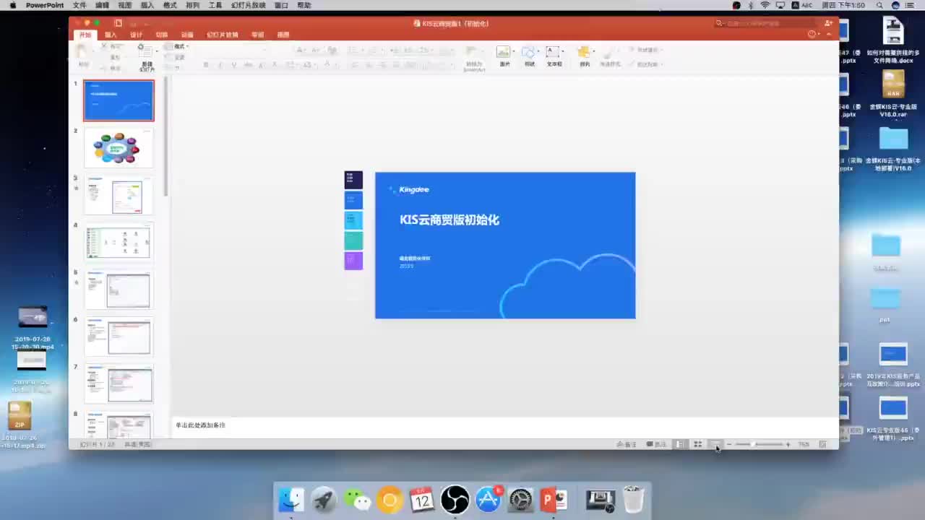Switch to the Transitions (切换) ribbon tab
The width and height of the screenshot is (925, 520).
(x=162, y=35)
